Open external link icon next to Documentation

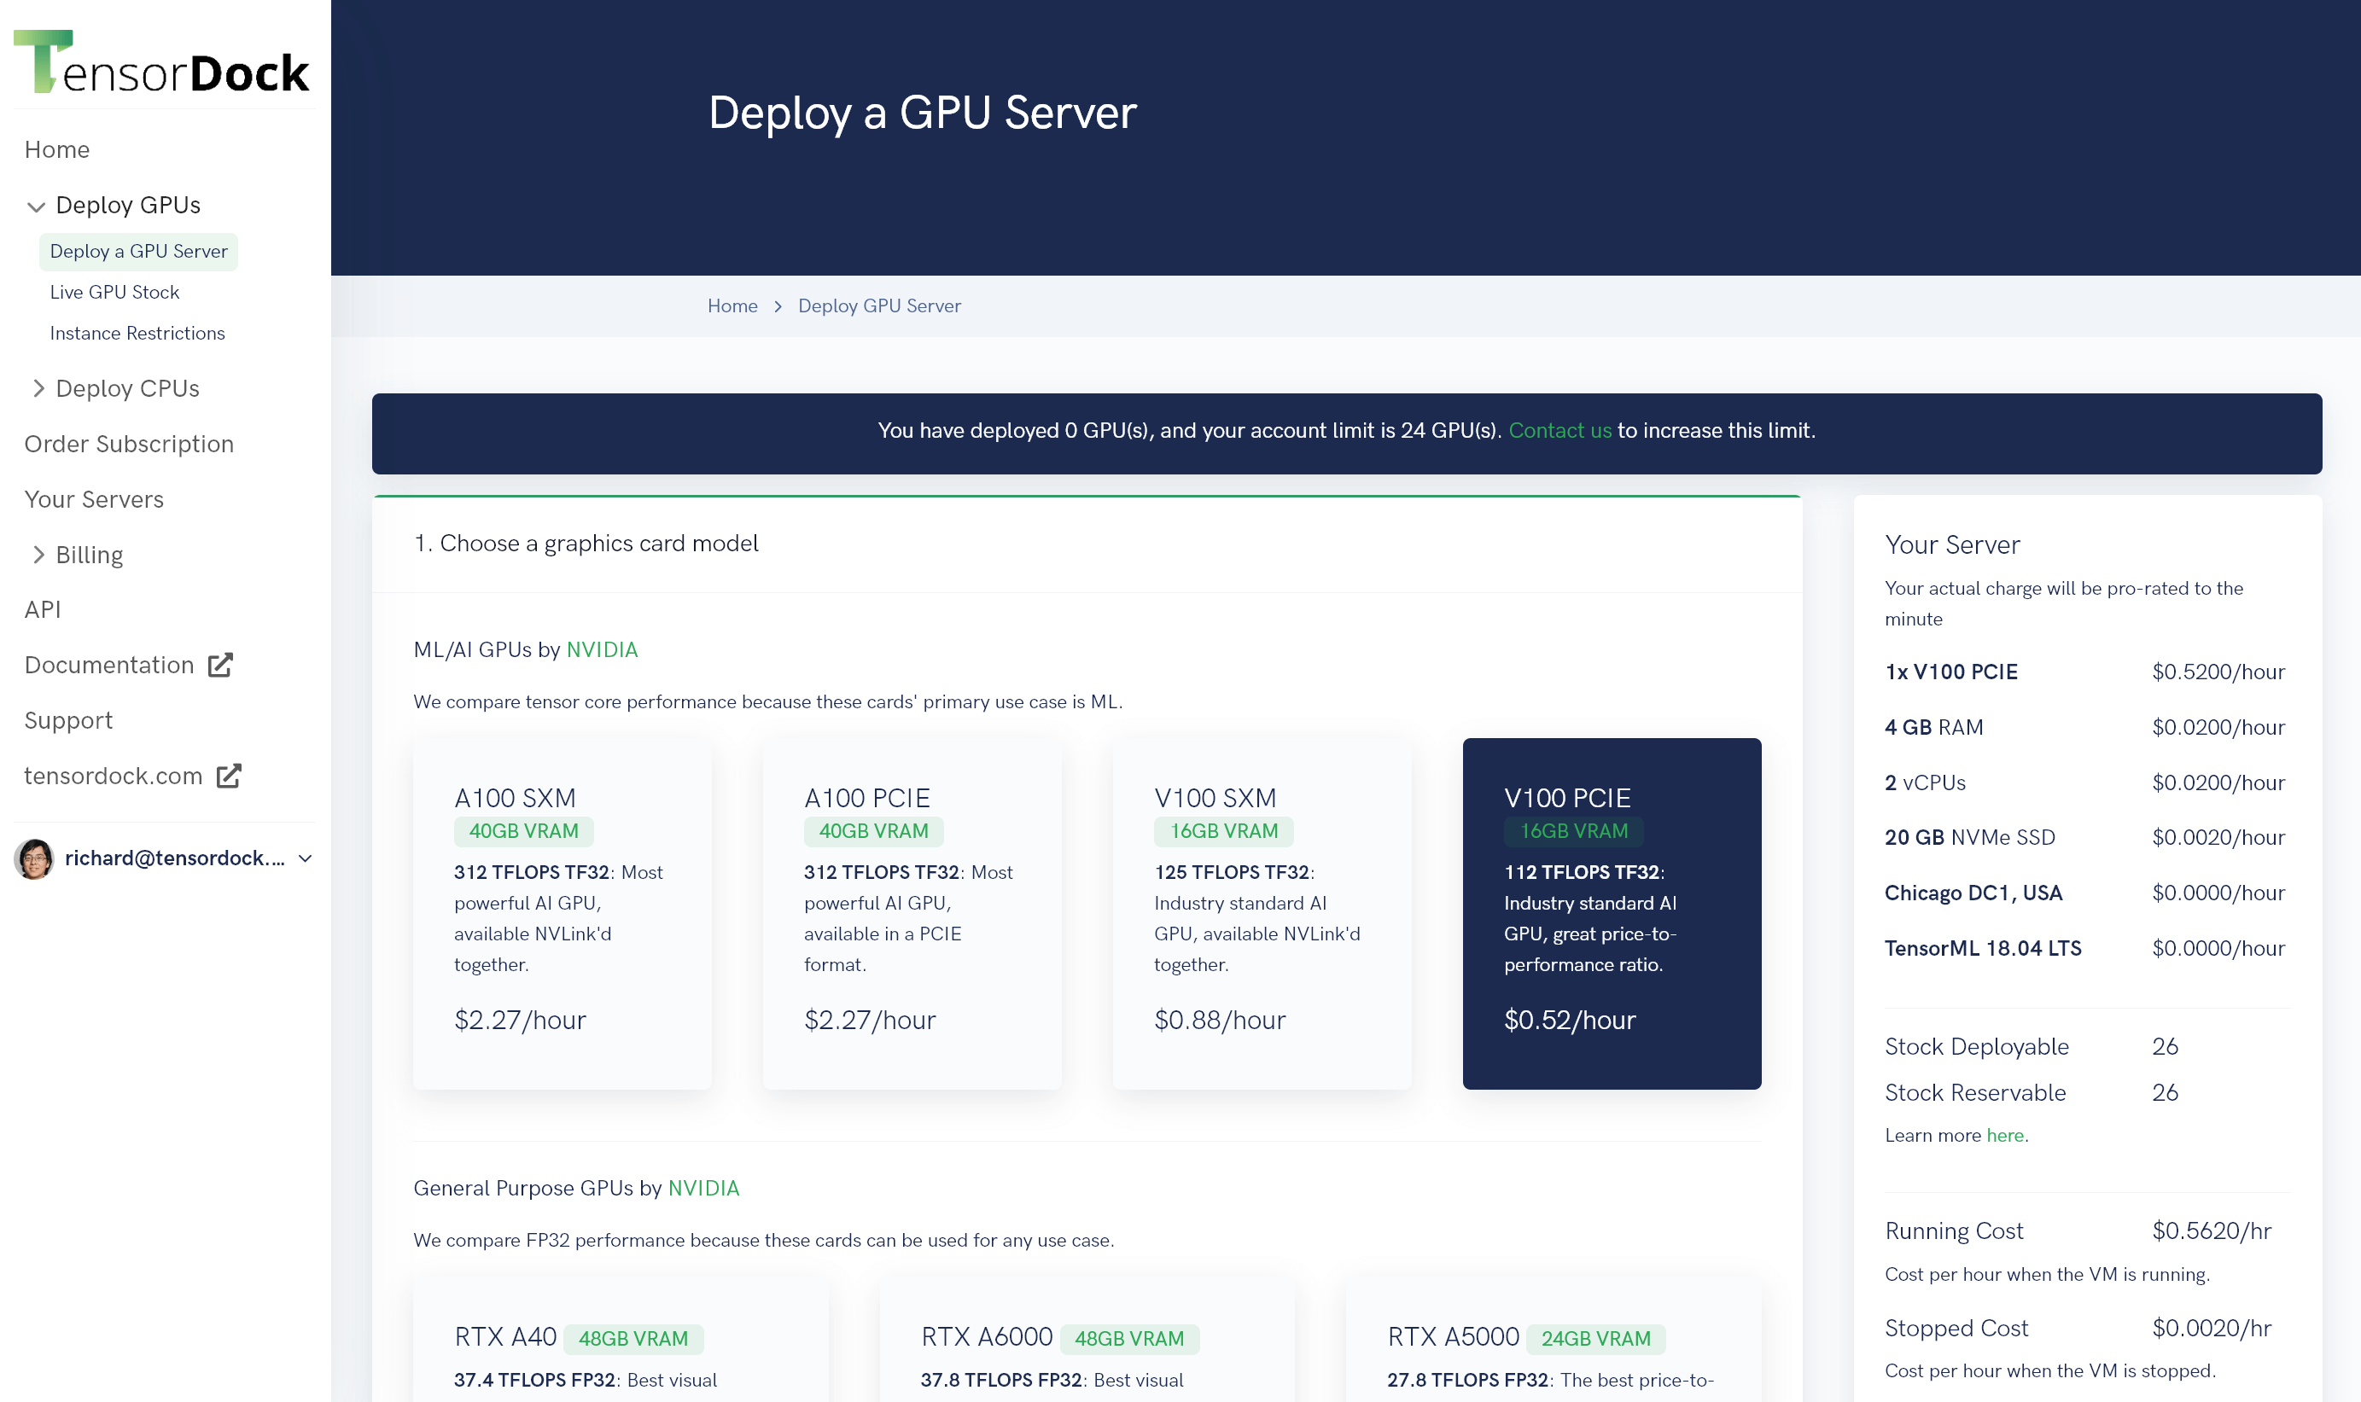click(220, 665)
